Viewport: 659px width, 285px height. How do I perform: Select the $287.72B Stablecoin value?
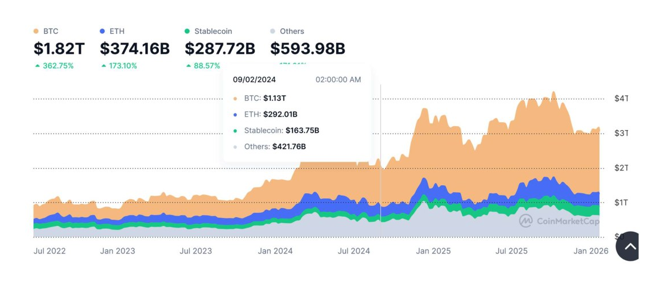click(x=220, y=49)
